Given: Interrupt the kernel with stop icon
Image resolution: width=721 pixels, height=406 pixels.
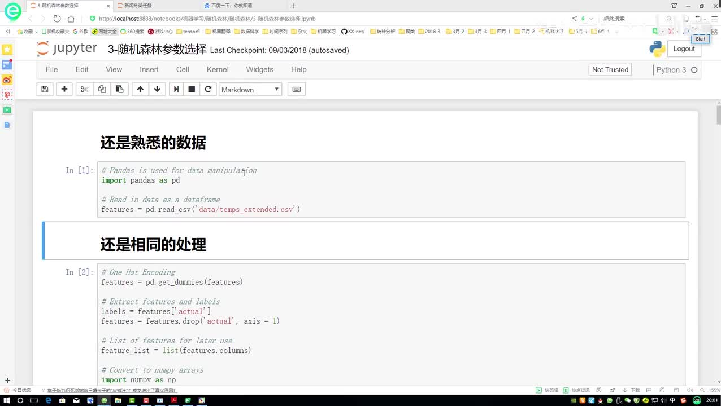Looking at the screenshot, I should 192,89.
